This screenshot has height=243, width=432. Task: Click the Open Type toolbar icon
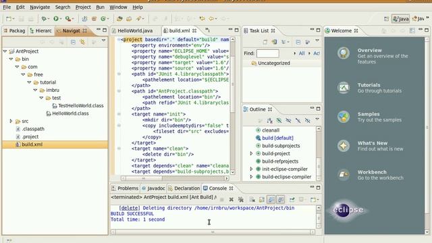click(x=119, y=19)
